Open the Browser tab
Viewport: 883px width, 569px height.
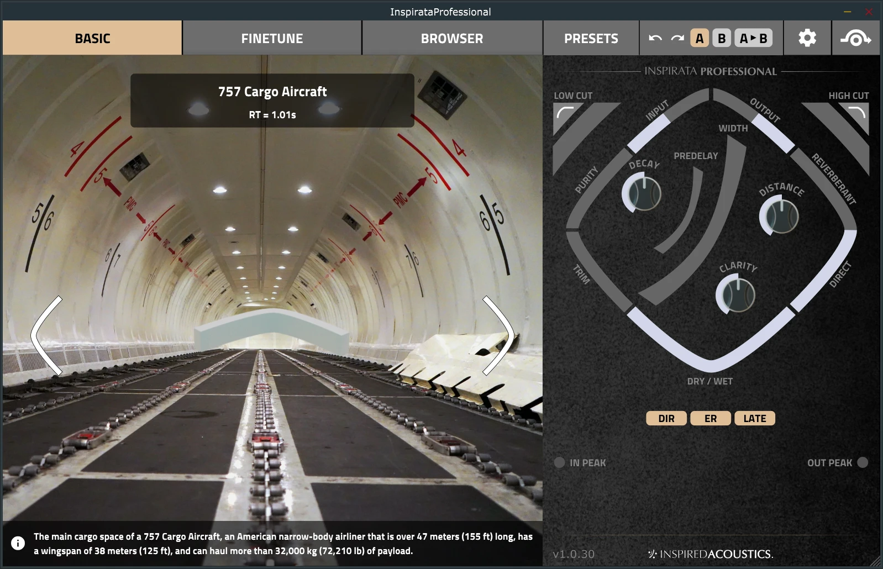452,38
